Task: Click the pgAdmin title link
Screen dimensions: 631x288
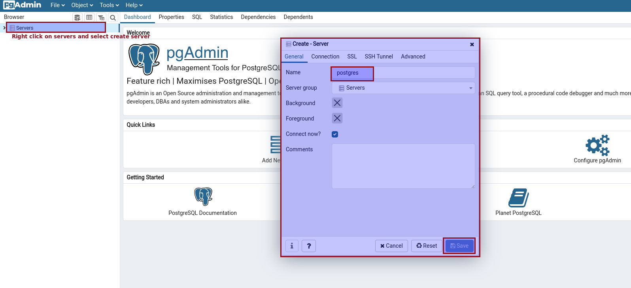Action: click(197, 53)
